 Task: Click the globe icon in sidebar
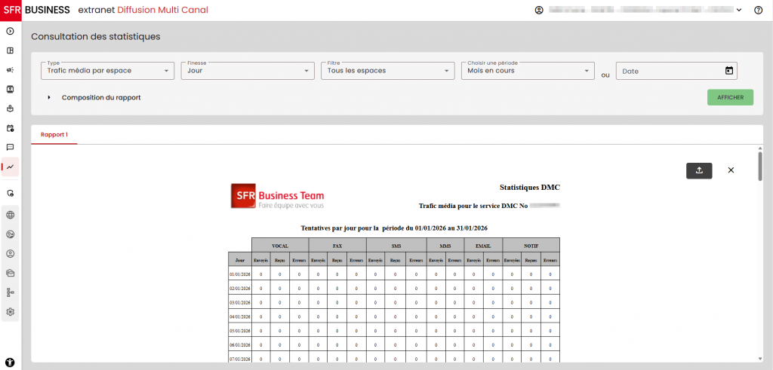coord(11,215)
